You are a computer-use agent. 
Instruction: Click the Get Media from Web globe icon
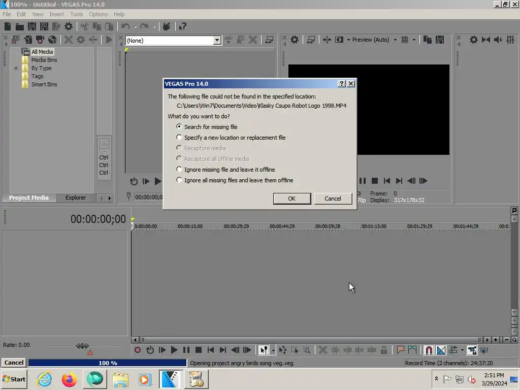pos(52,40)
